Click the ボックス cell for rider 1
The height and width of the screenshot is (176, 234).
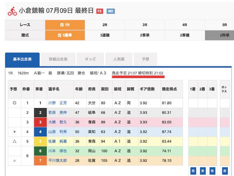coord(224,103)
